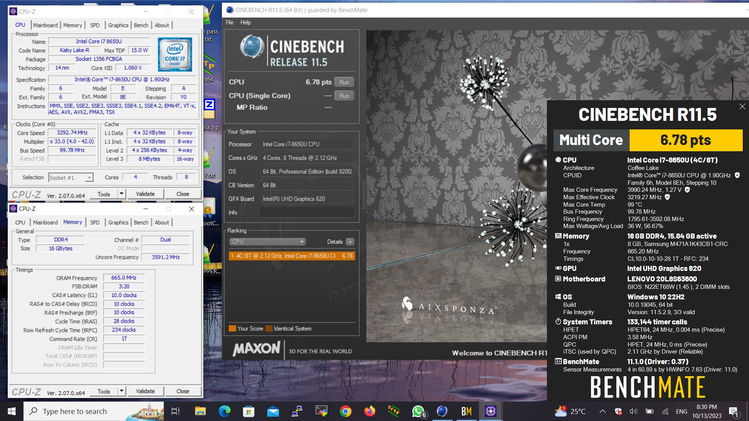
Task: Run the CPU (Single Core) benchmark
Action: [344, 96]
